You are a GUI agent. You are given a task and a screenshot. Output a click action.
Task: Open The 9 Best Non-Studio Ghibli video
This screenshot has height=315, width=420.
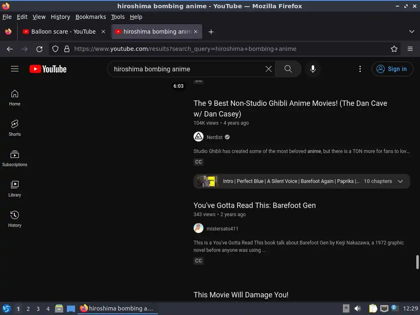click(290, 108)
